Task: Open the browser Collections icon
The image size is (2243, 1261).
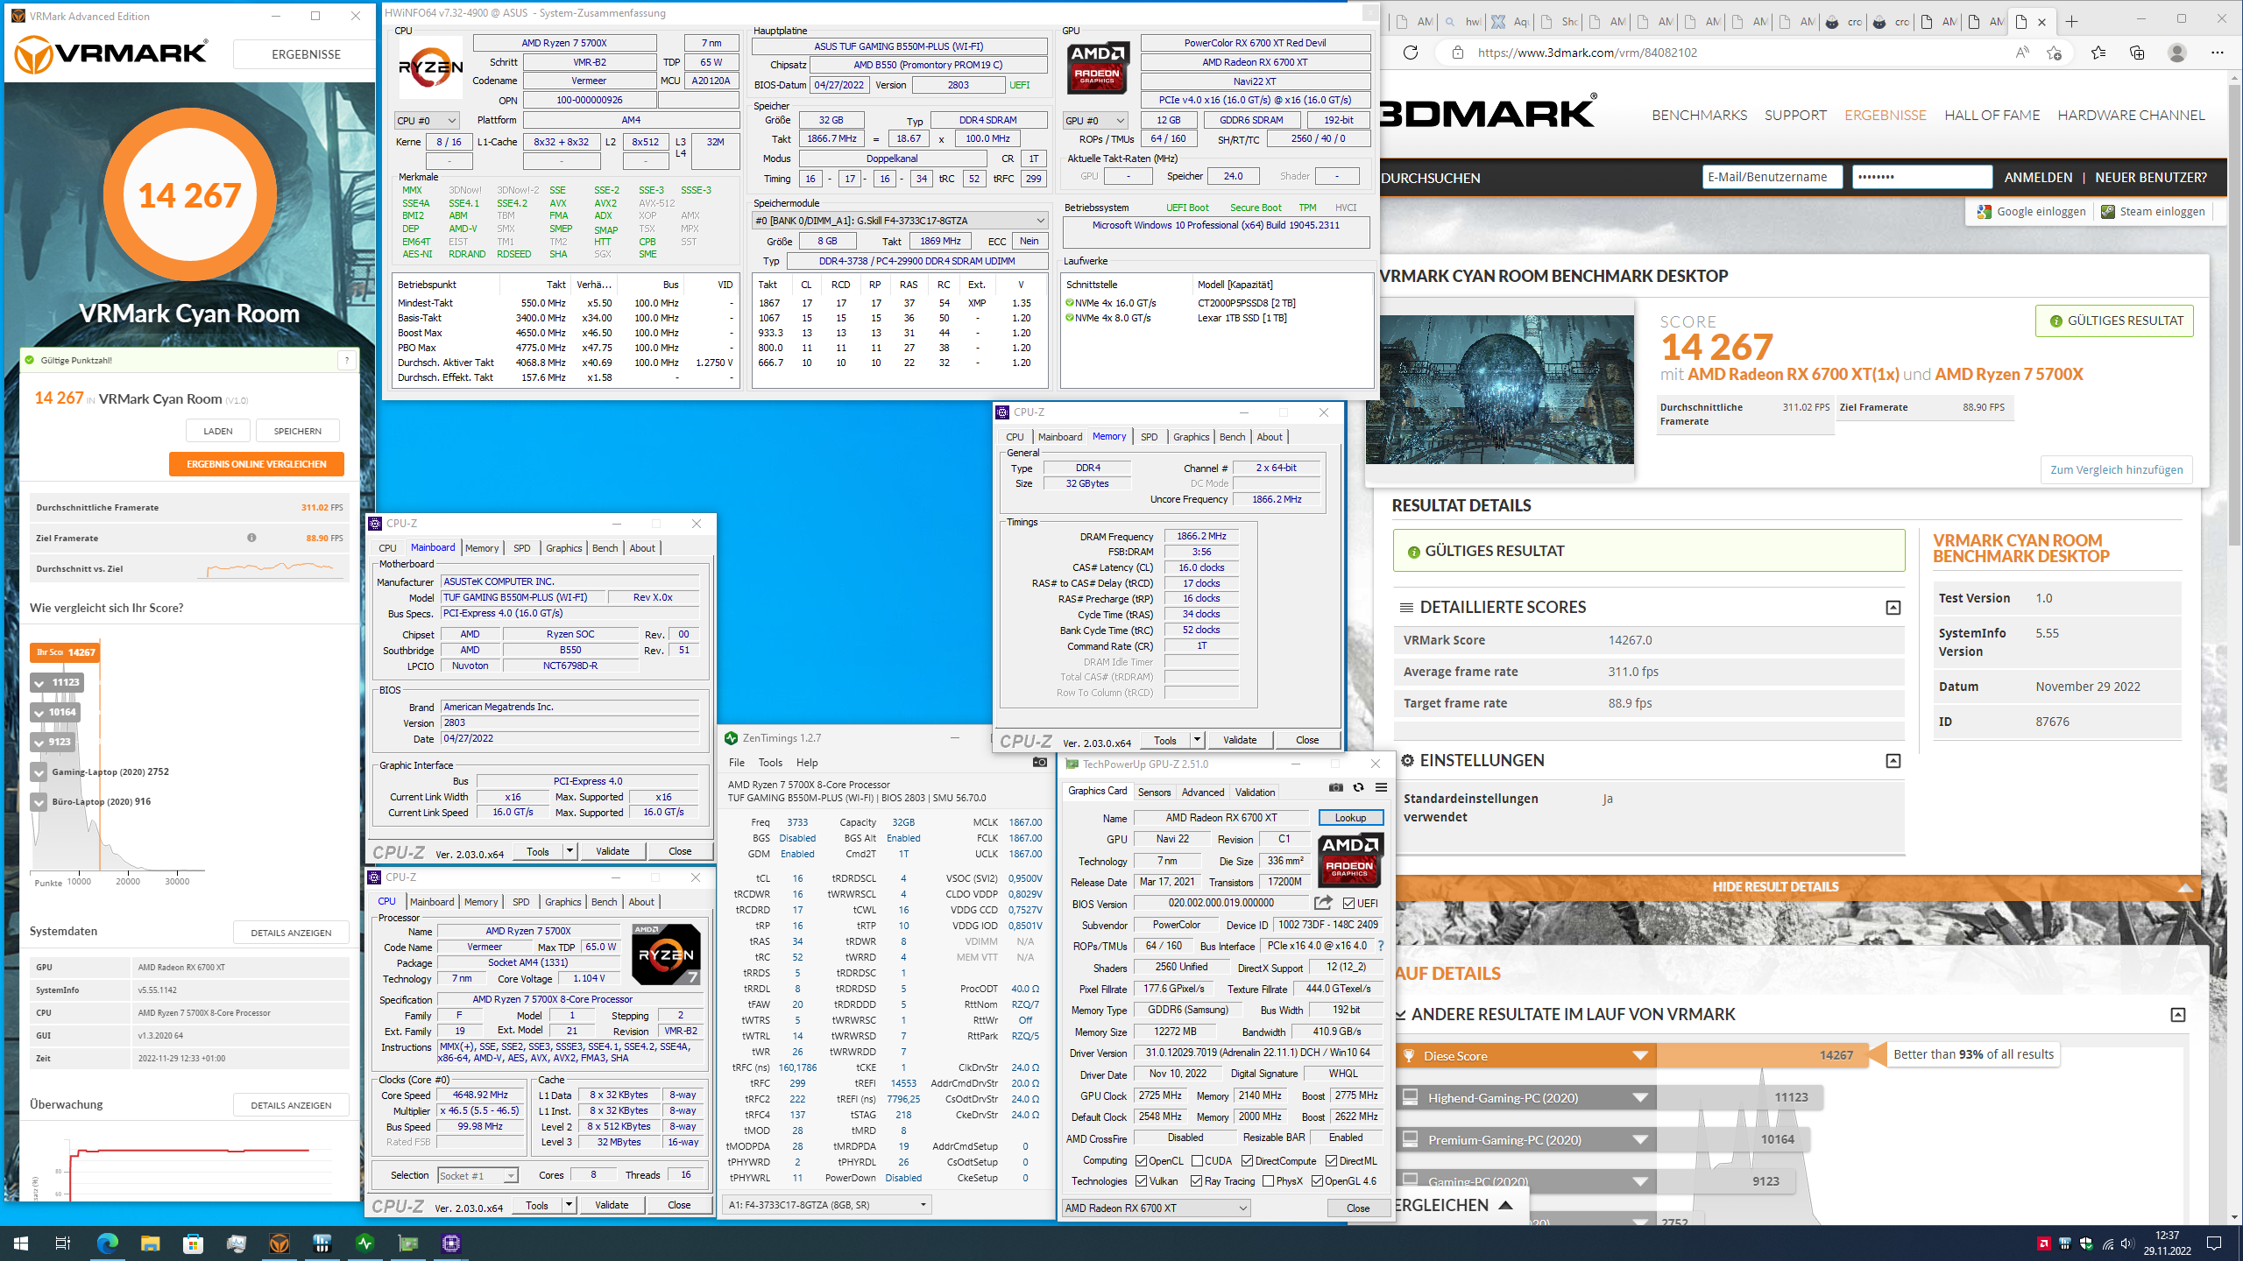Action: (x=2137, y=53)
